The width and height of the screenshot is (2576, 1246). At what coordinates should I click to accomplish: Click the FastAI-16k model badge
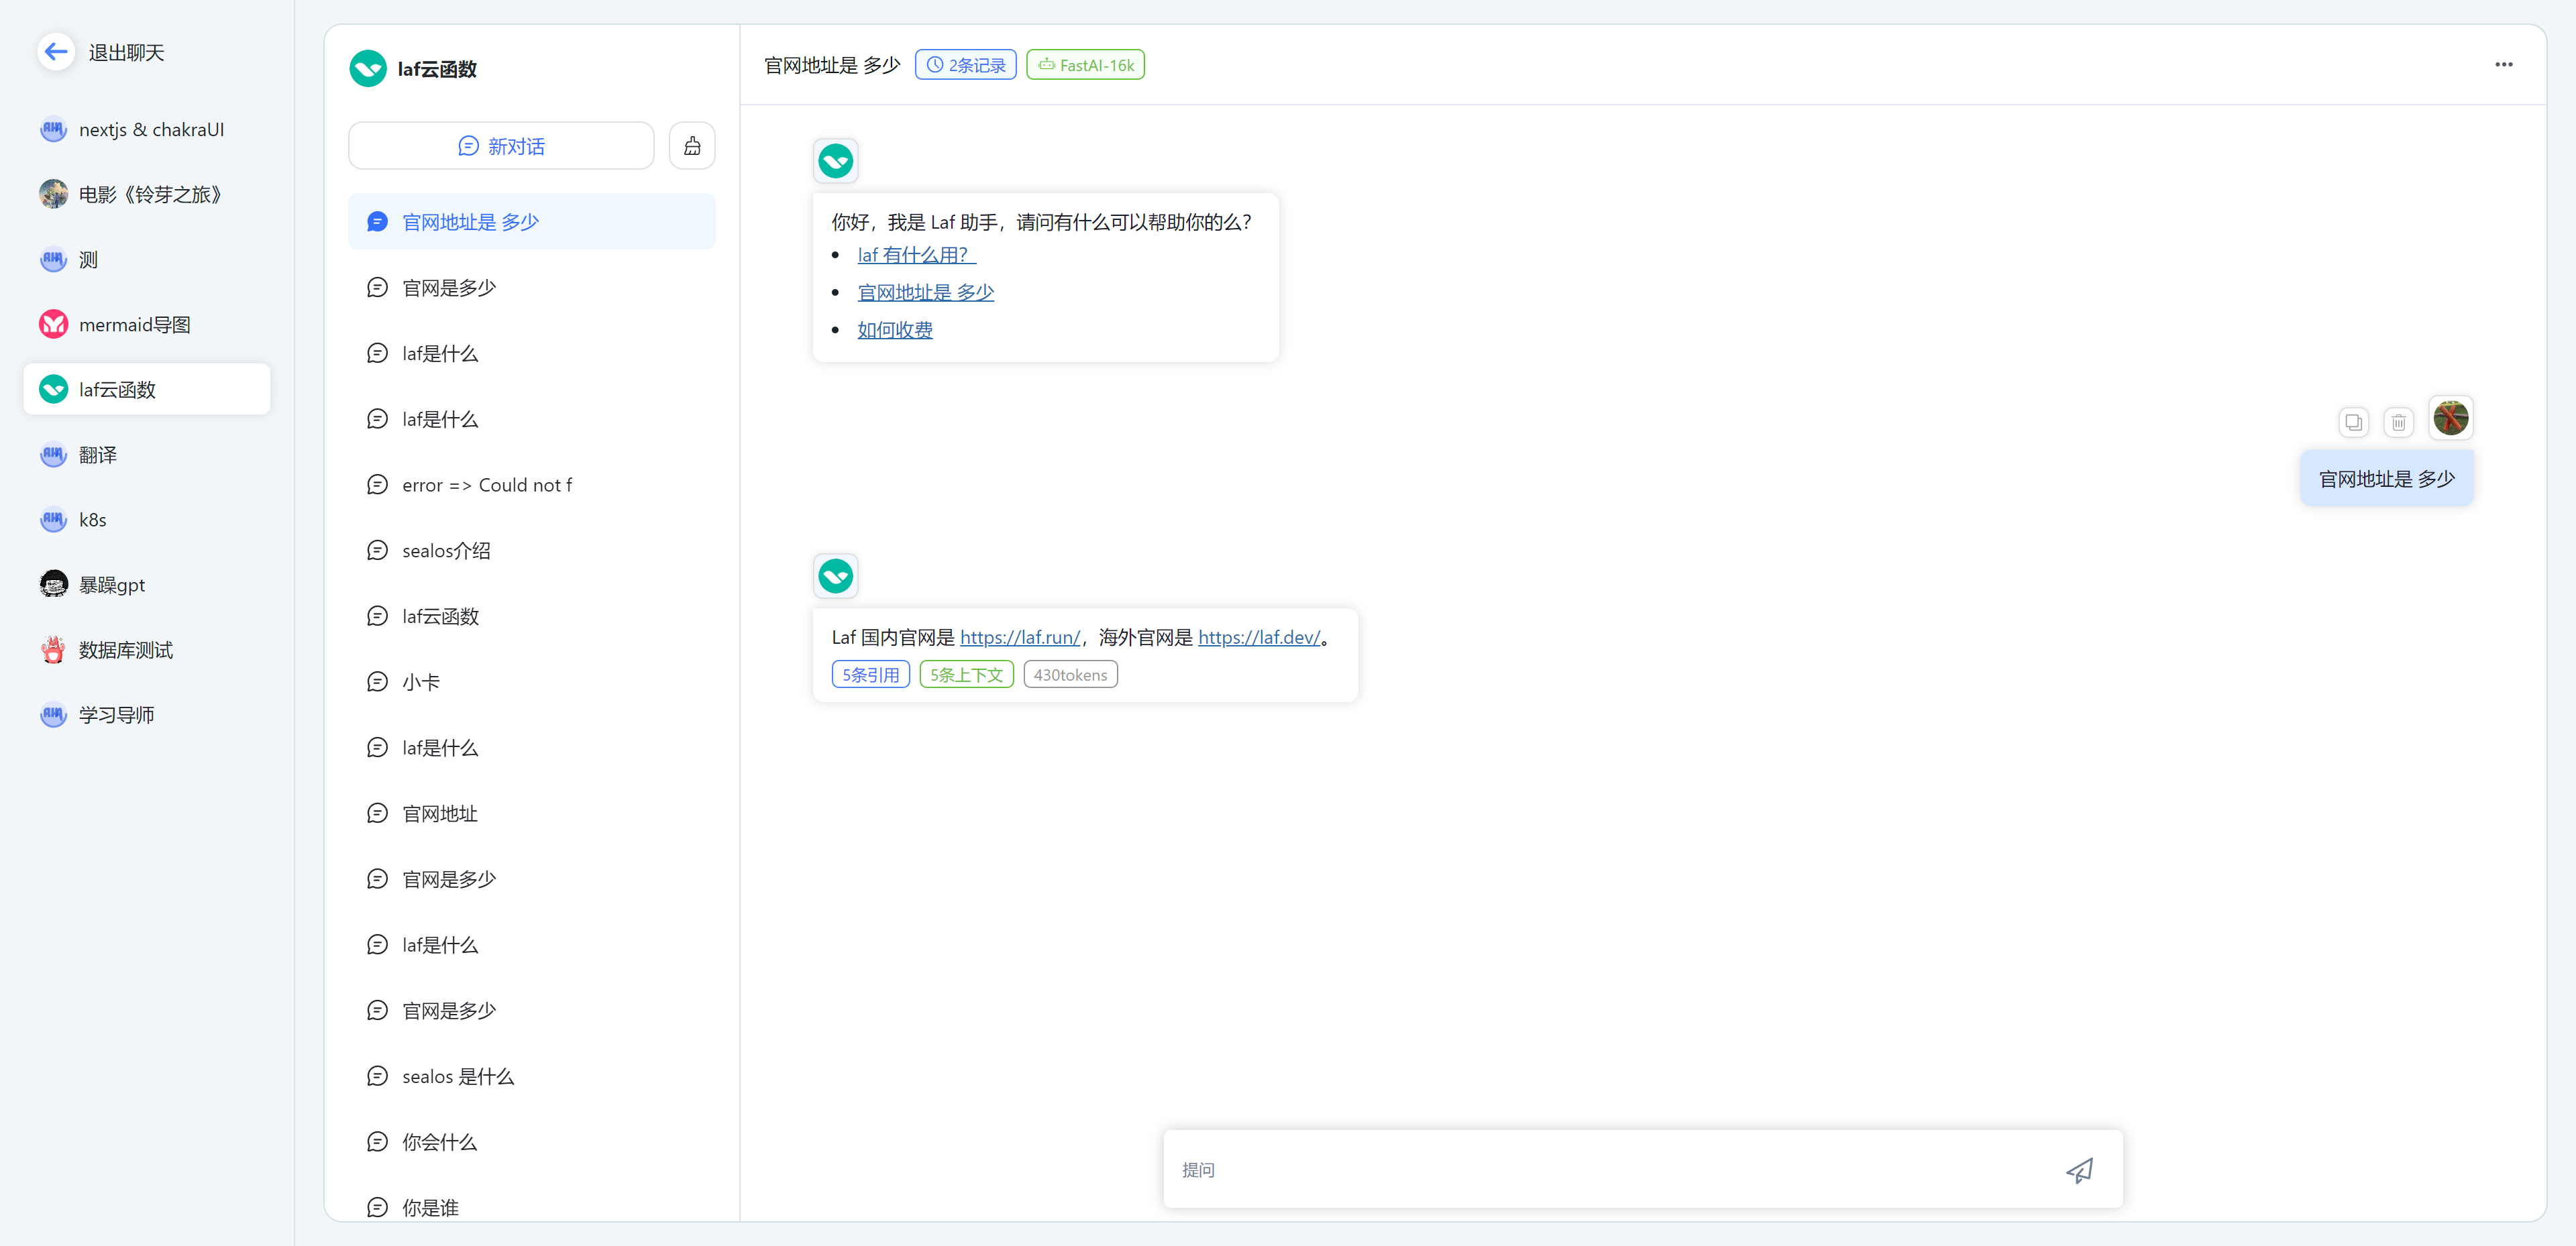(1085, 64)
